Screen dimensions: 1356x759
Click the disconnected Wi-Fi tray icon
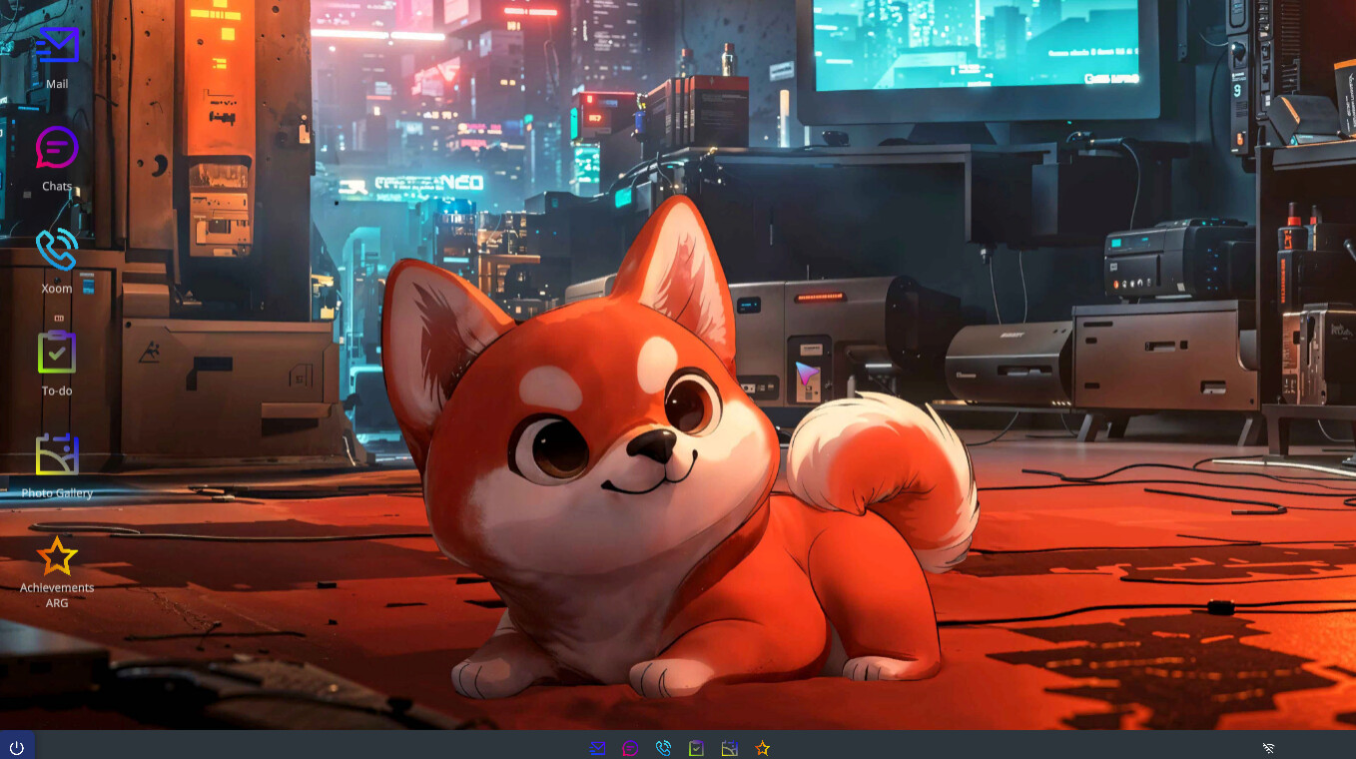click(x=1268, y=748)
